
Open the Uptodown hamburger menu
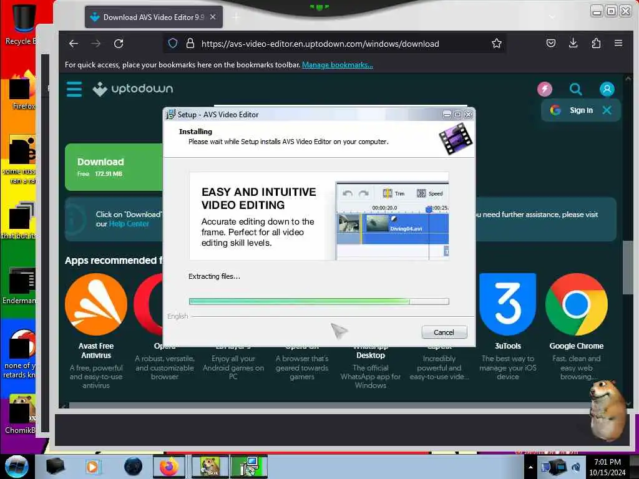(74, 89)
